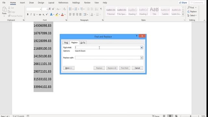Apply paragraph shading

pos(92,14)
